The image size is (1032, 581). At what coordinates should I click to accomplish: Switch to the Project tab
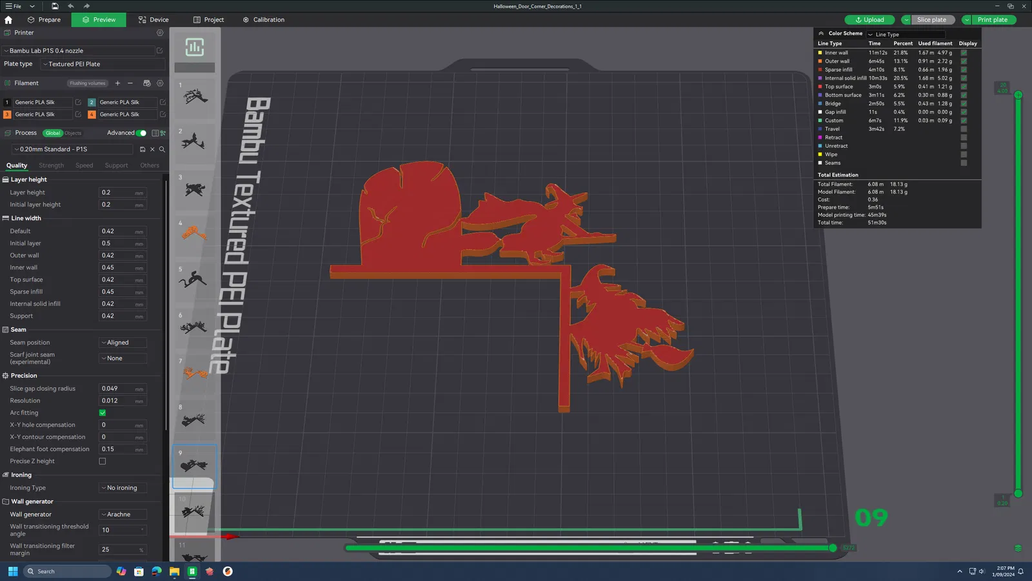pos(208,20)
